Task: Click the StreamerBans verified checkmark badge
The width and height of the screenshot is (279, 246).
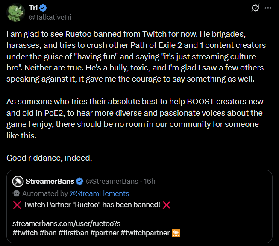Action: click(x=80, y=181)
